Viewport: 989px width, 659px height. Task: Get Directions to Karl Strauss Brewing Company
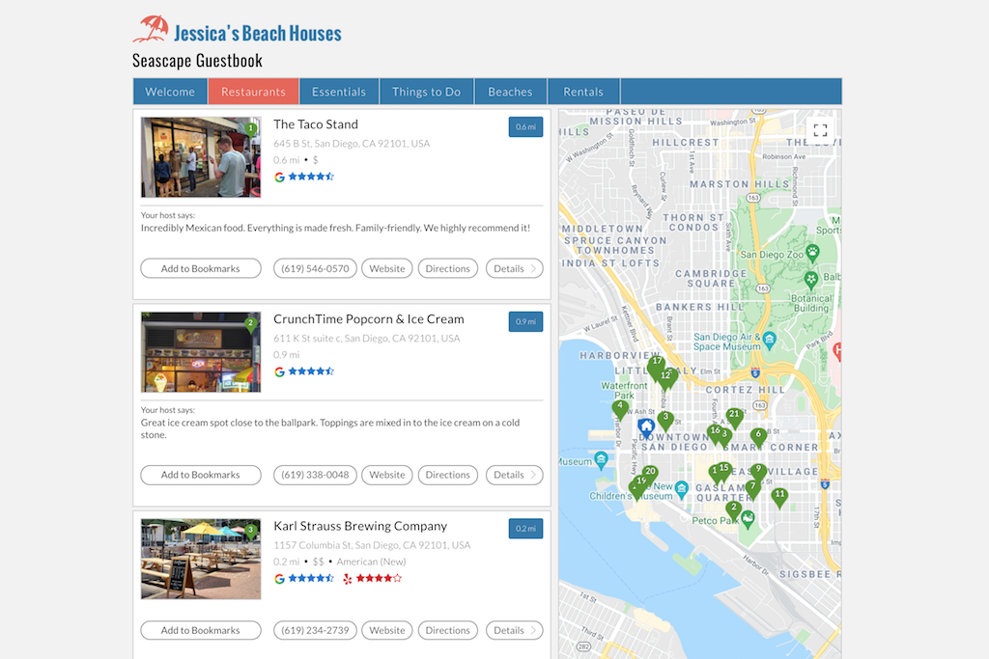point(447,630)
